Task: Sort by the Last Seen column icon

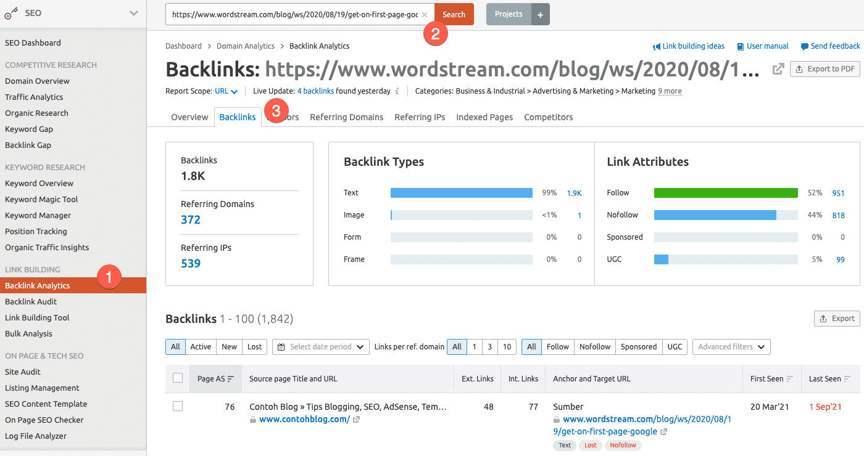Action: (x=847, y=379)
